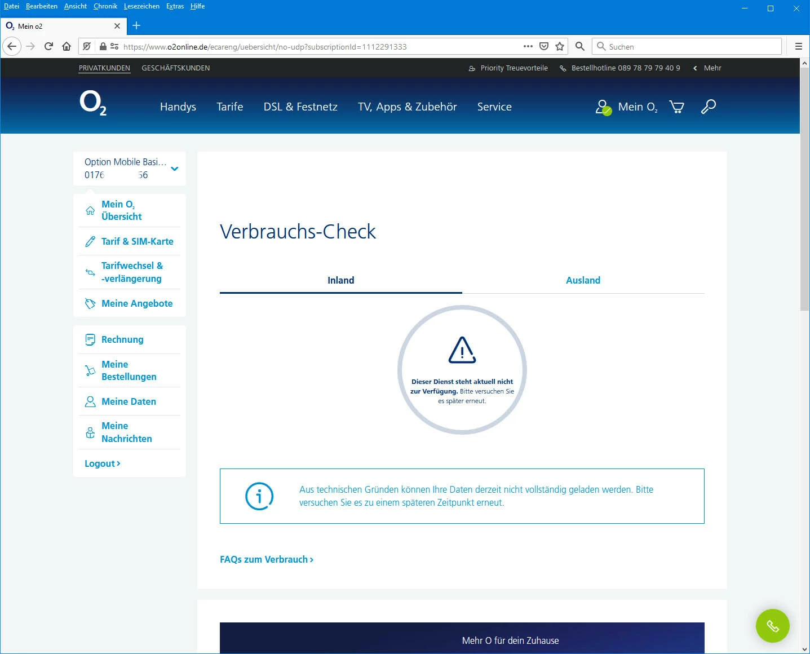This screenshot has width=810, height=654.
Task: Open a new tab with the plus button
Action: coord(136,25)
